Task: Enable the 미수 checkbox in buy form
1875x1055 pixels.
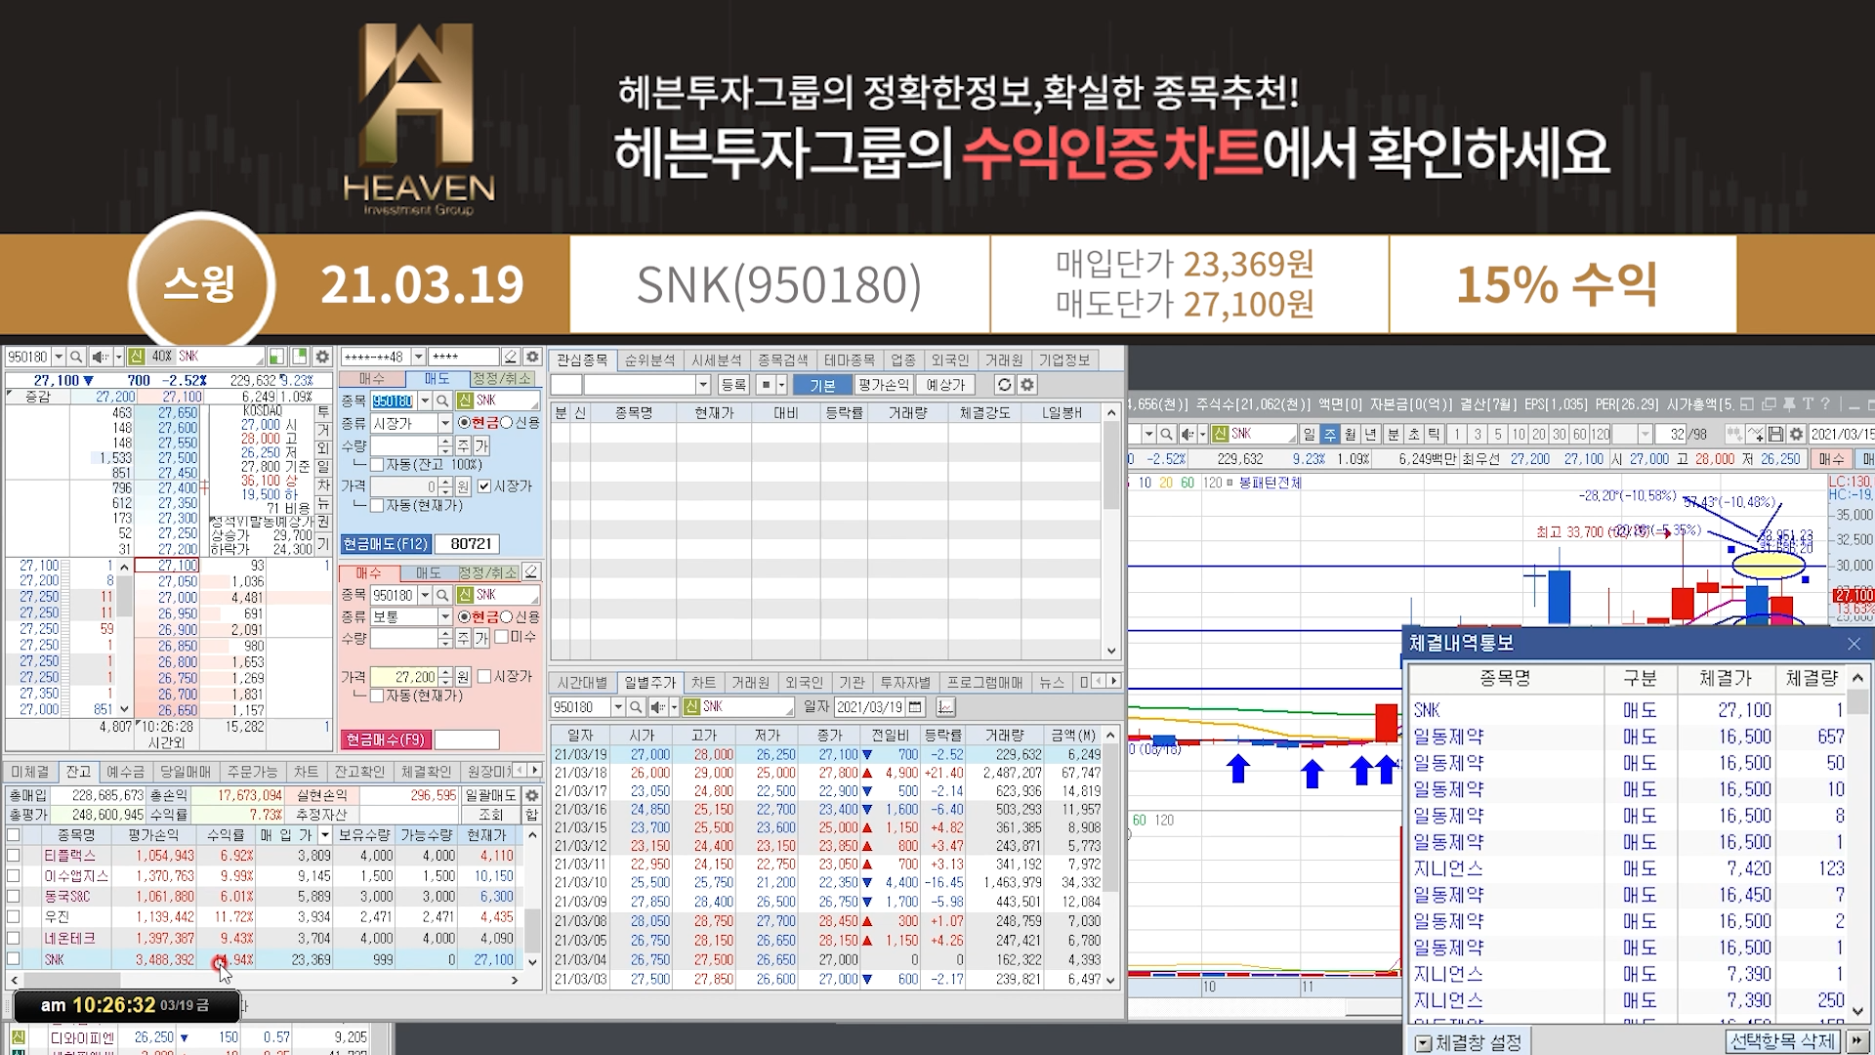Action: 502,637
